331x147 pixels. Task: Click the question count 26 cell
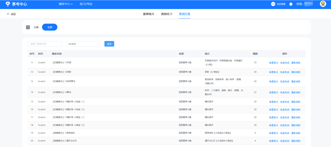click(255, 81)
